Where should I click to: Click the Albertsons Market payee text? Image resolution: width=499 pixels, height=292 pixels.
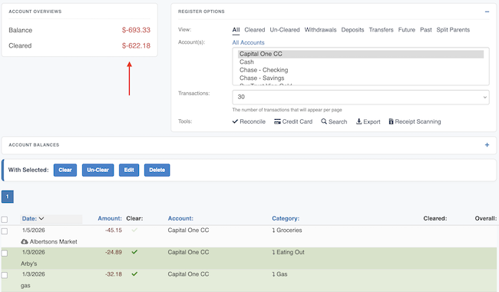(53, 242)
